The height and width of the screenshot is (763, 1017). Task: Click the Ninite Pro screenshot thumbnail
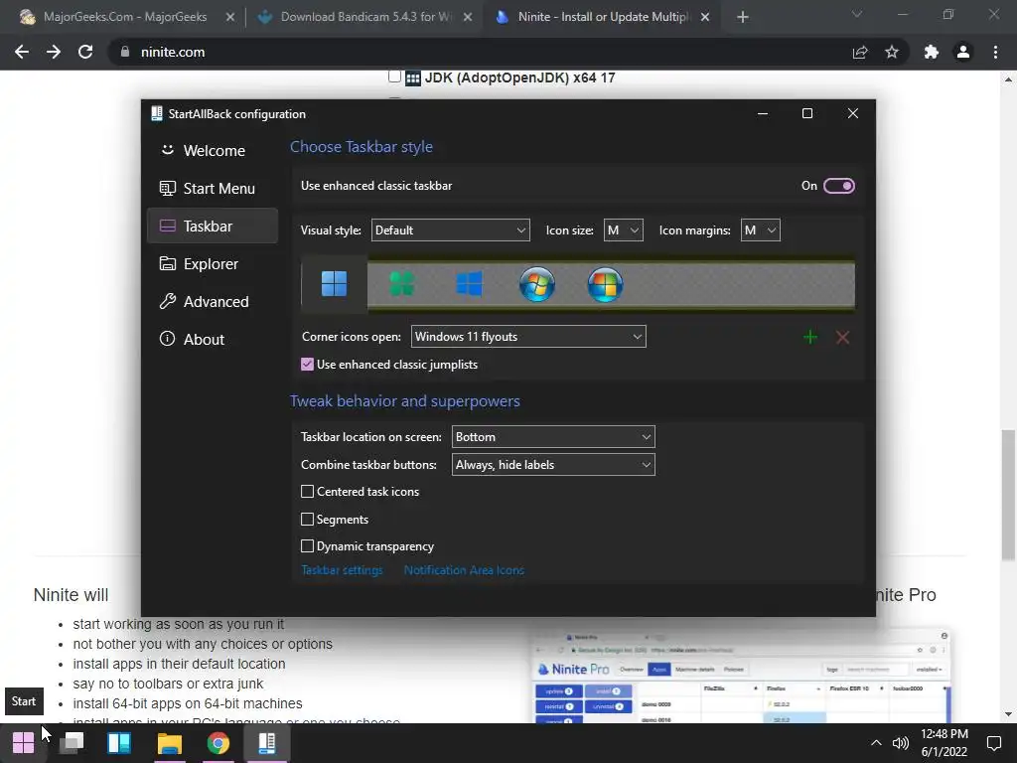[x=741, y=676]
